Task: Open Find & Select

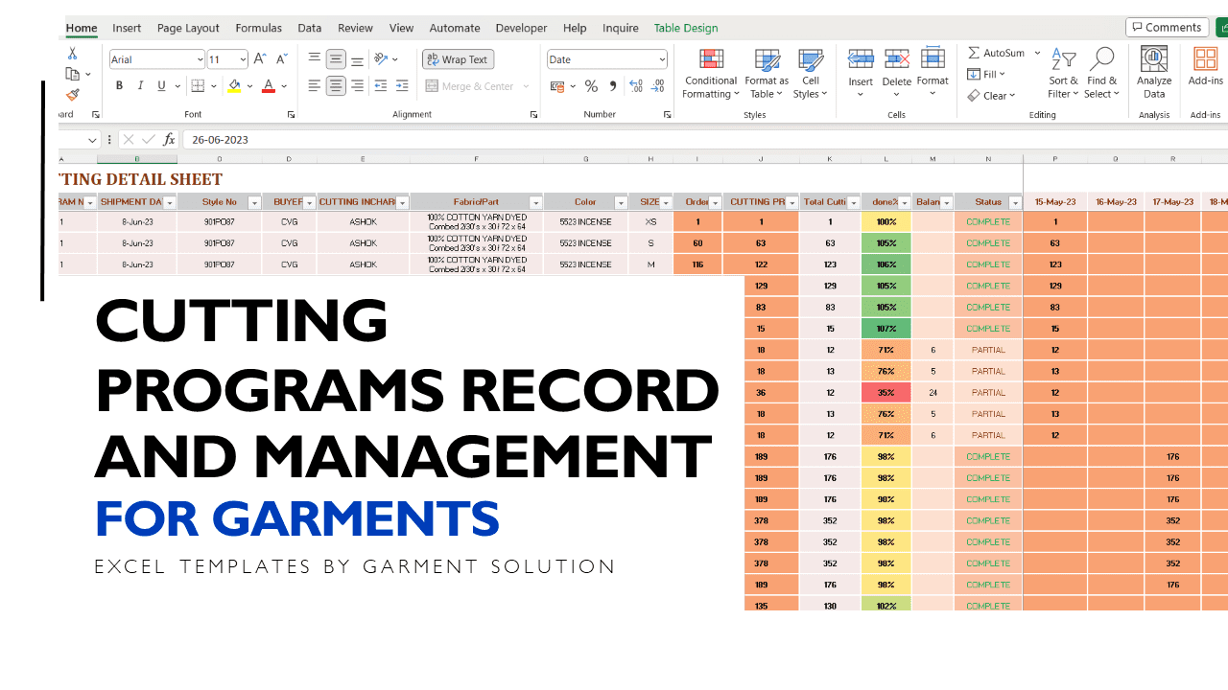Action: click(x=1101, y=74)
